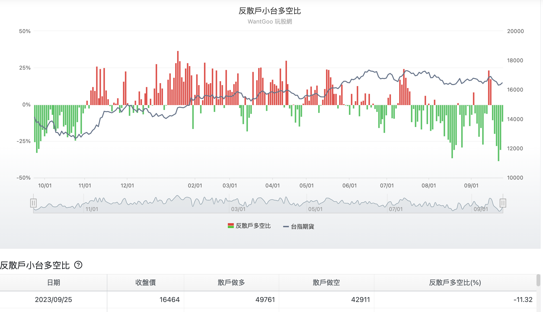Click the table vertical scrollbar thumb
The width and height of the screenshot is (543, 312).
coord(538,280)
